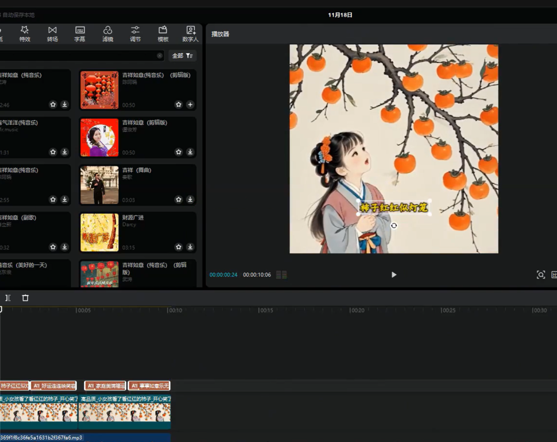
Task: Add the 陈阿满 吉祥如意 track to timeline
Action: click(x=190, y=104)
